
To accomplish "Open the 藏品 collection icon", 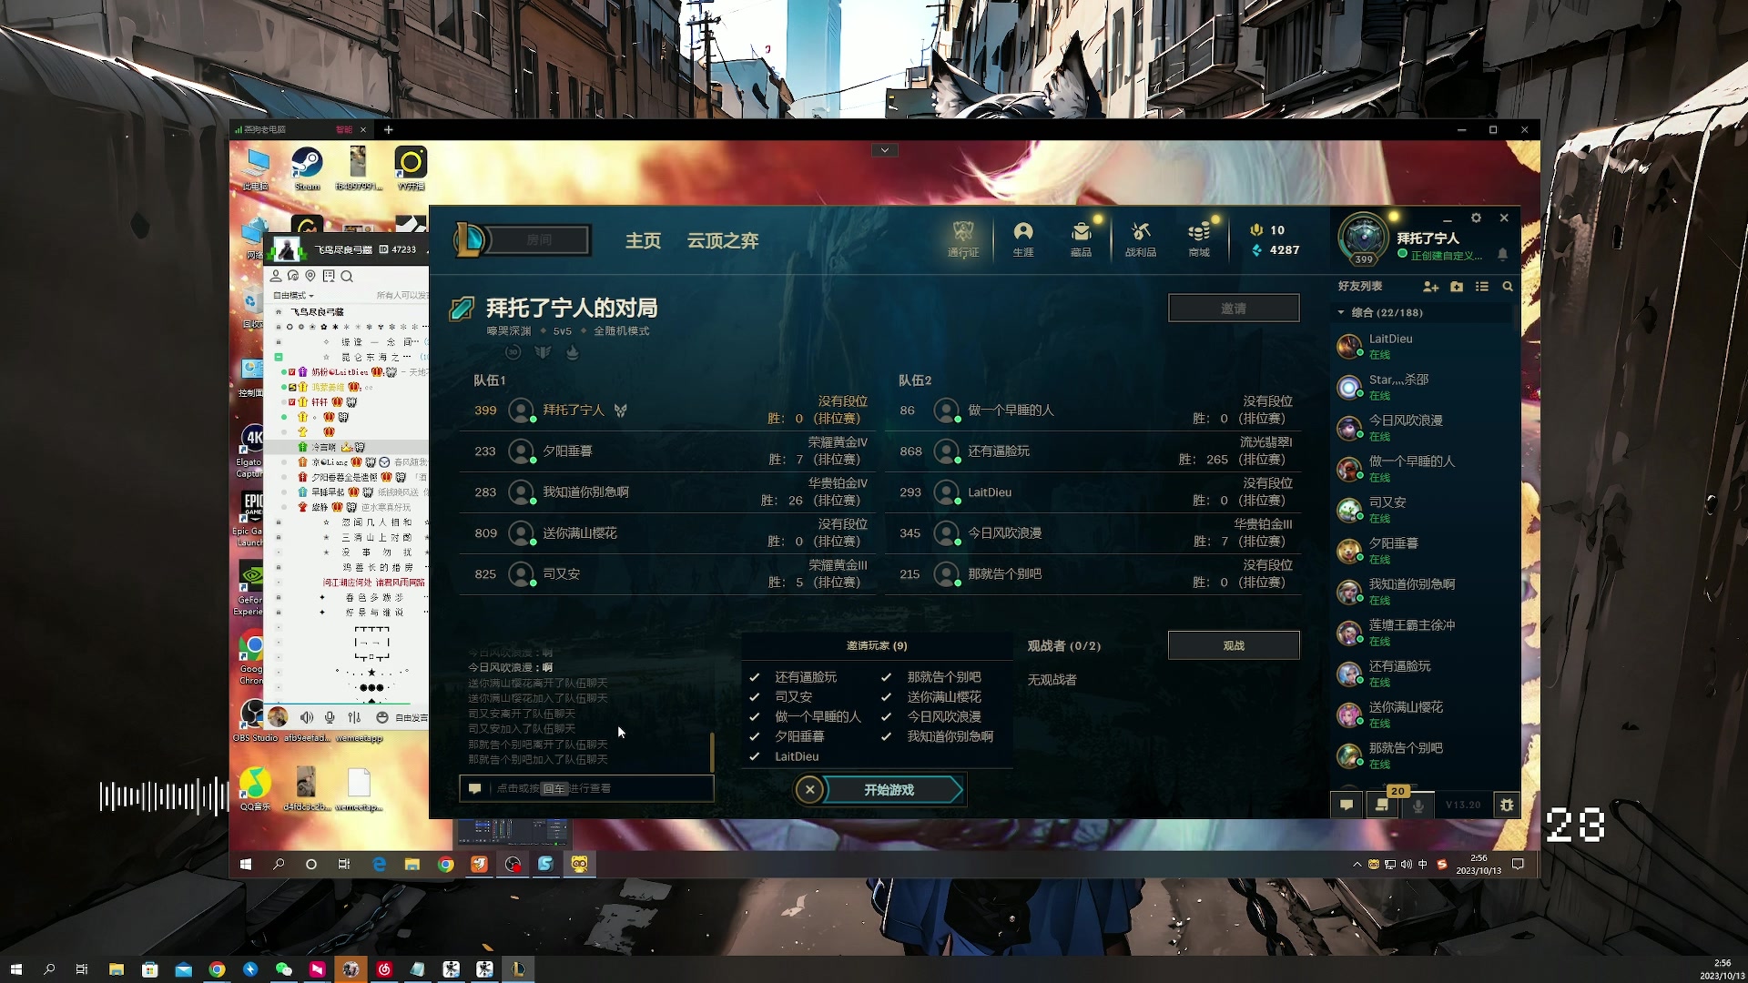I will click(x=1081, y=238).
